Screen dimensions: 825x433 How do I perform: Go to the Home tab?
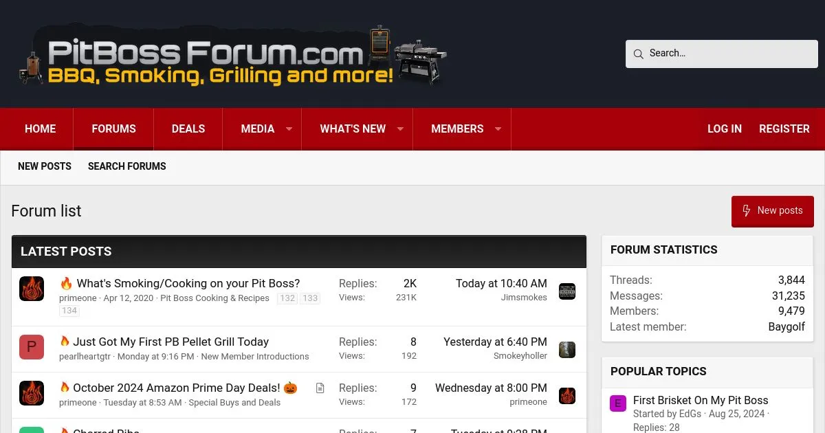[x=41, y=129]
